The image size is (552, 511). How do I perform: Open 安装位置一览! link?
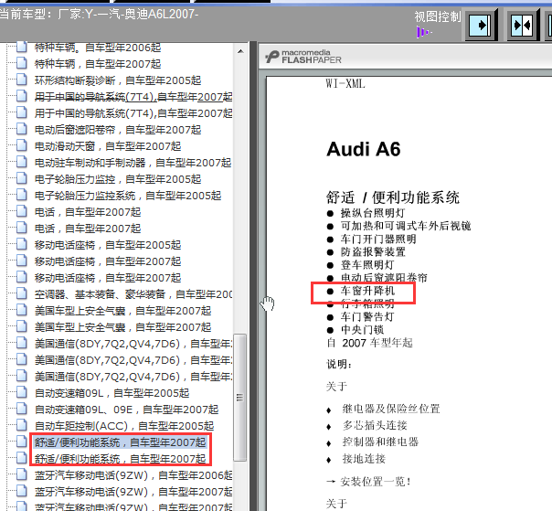[376, 481]
